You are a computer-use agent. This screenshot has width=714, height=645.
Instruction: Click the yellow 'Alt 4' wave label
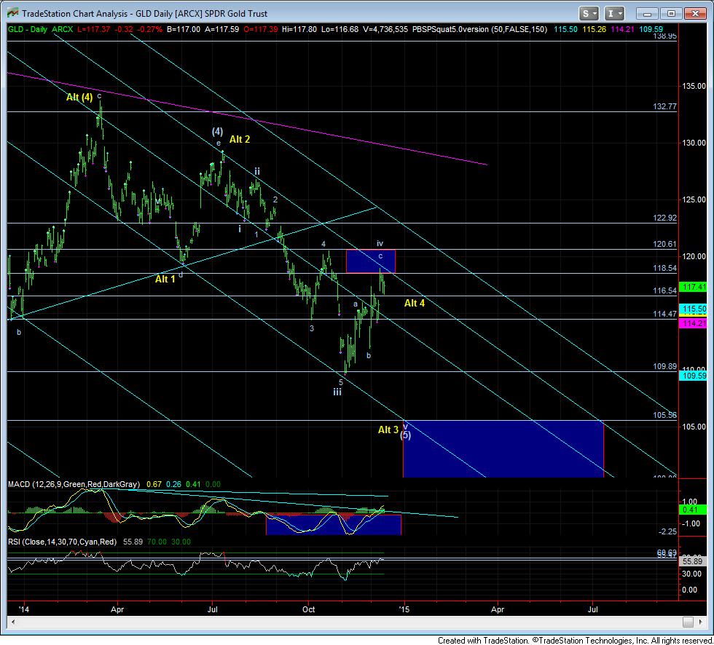(x=415, y=303)
